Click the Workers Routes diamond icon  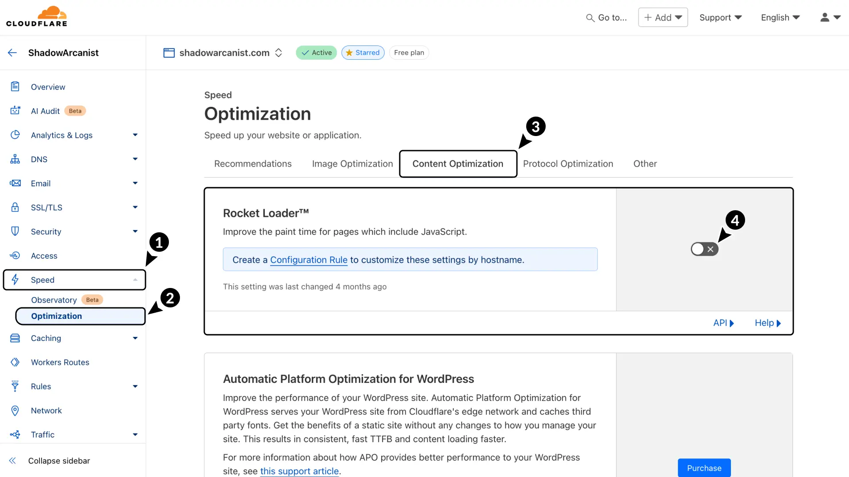pos(15,362)
